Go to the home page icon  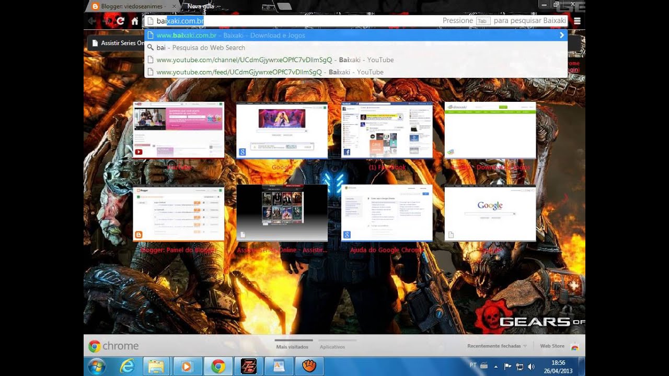[135, 21]
